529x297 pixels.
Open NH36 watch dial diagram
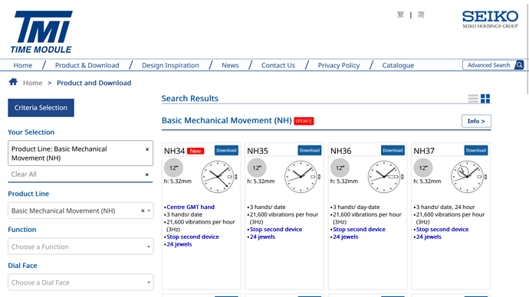[386, 177]
